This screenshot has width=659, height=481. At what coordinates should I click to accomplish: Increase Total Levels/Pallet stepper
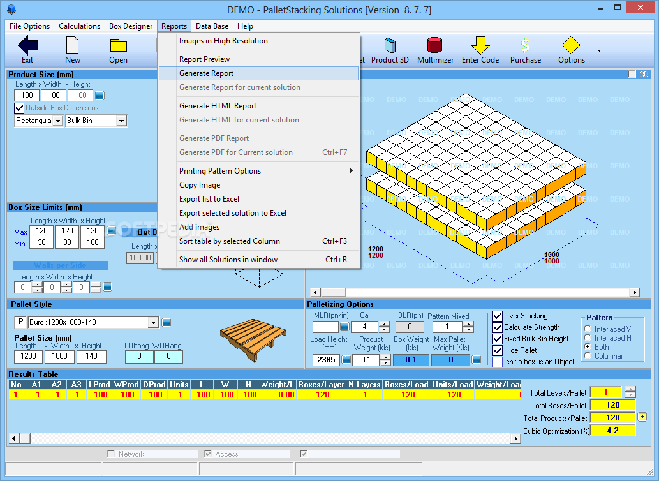(630, 389)
